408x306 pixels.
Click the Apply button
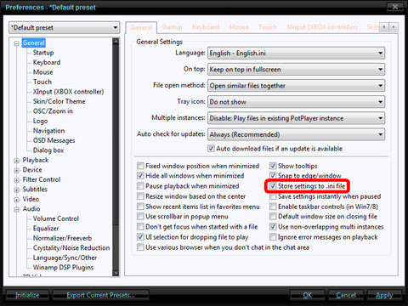pyautogui.click(x=384, y=295)
